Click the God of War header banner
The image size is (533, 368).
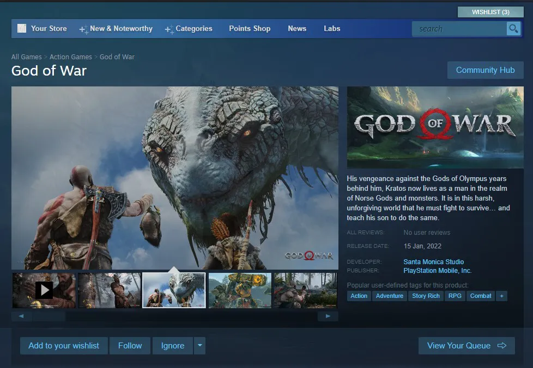435,127
